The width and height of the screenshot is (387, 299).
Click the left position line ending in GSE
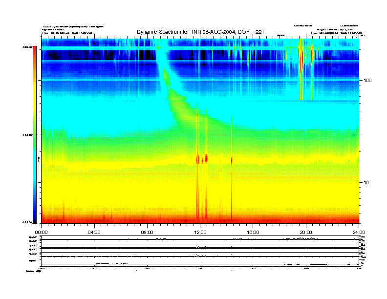[x=68, y=33]
